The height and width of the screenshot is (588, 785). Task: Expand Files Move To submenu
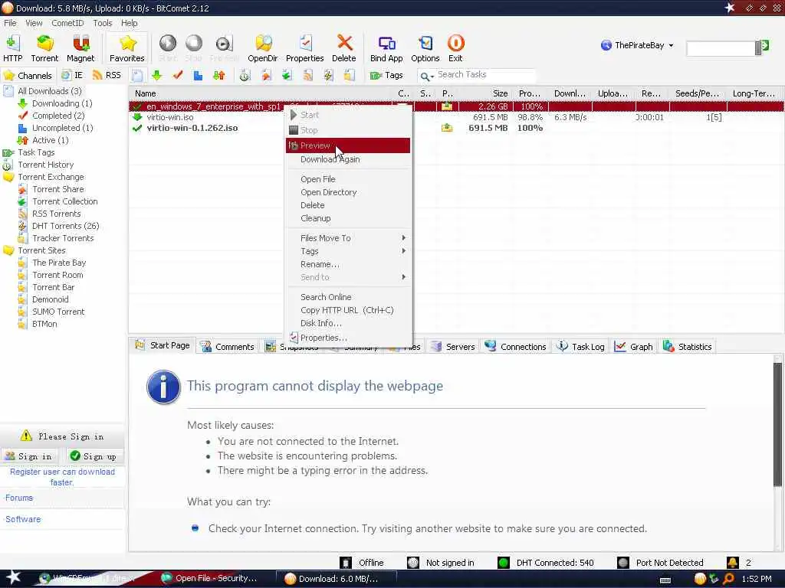[349, 238]
